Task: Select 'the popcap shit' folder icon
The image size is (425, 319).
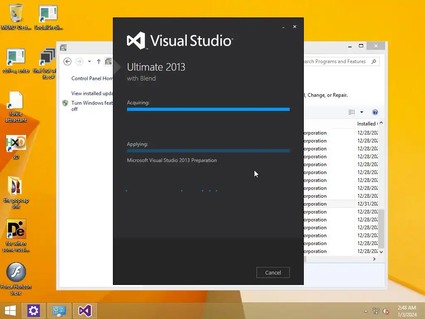Action: 16,192
